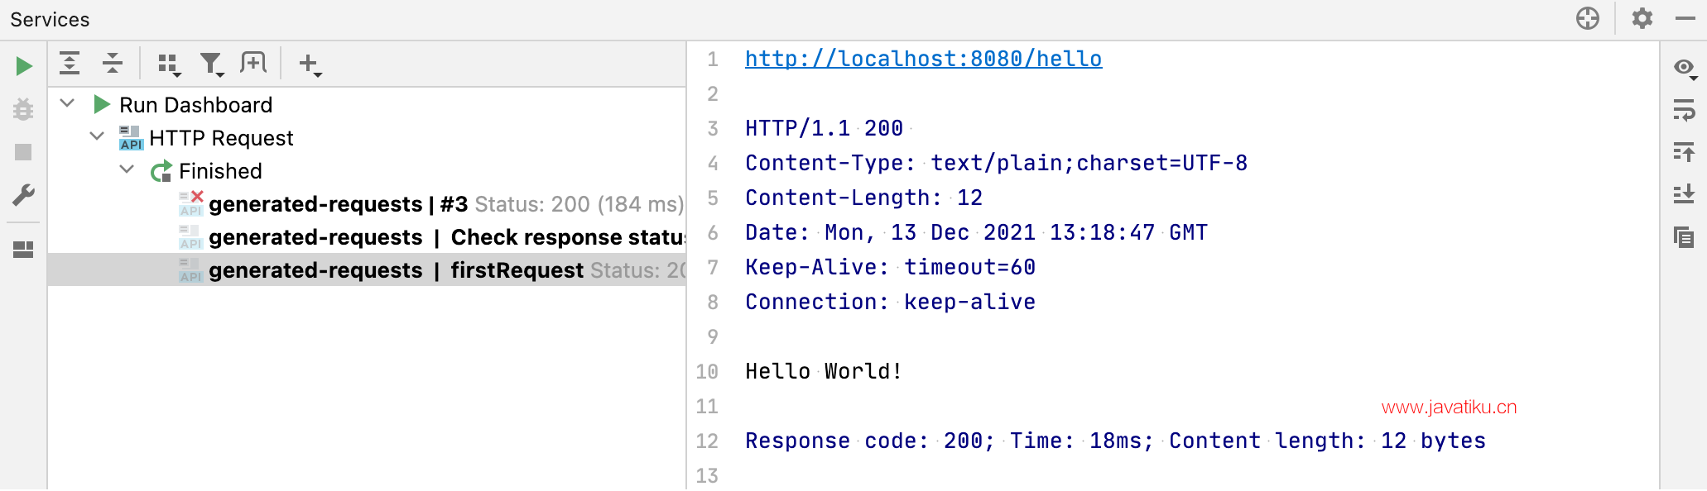Screen dimensions: 1707x491
Task: Click scroll to top icon
Action: click(1684, 152)
